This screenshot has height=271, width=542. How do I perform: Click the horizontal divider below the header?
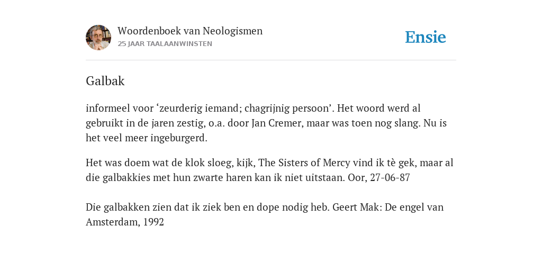point(271,60)
